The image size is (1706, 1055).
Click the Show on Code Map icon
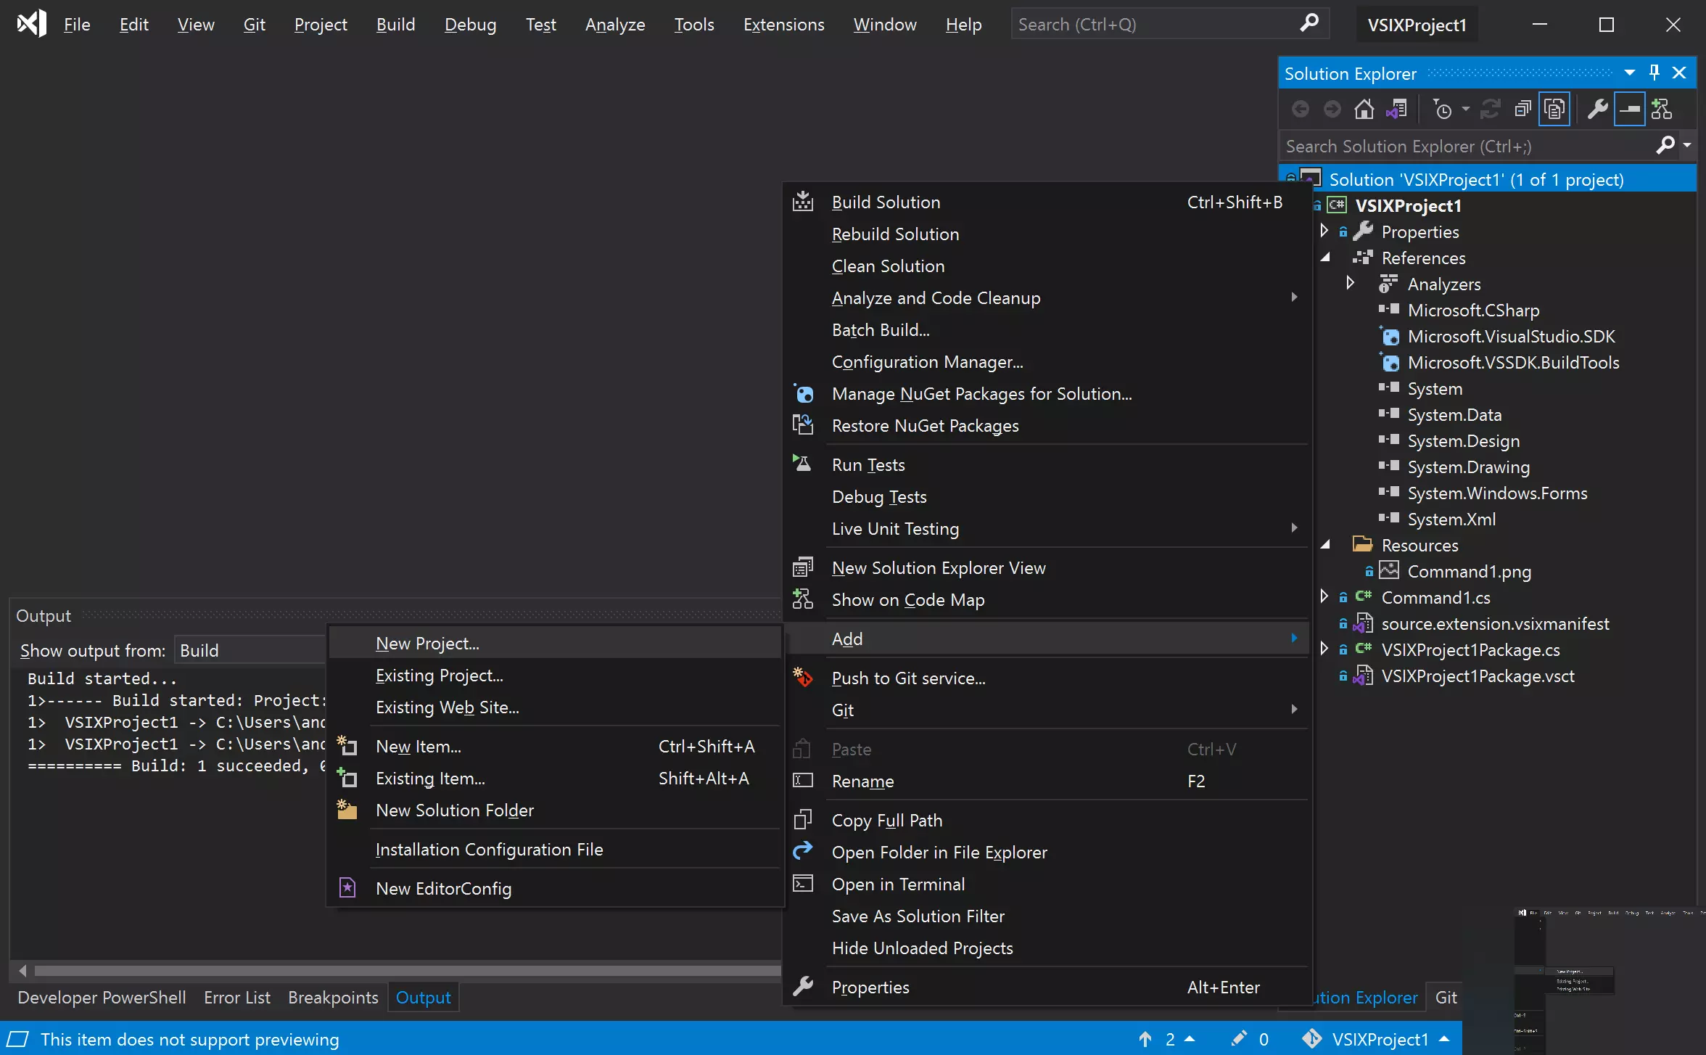click(802, 599)
